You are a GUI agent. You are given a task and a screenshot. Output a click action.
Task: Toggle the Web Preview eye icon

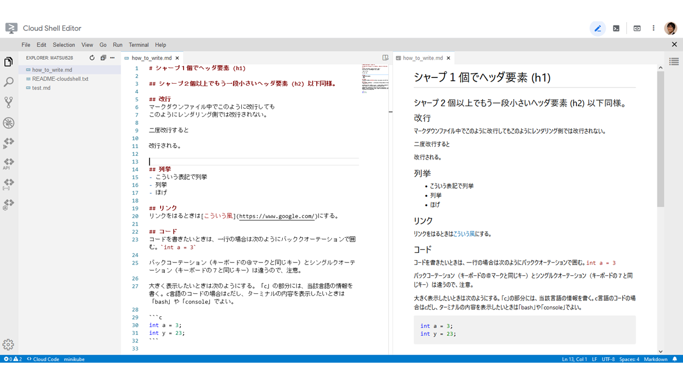(x=637, y=28)
